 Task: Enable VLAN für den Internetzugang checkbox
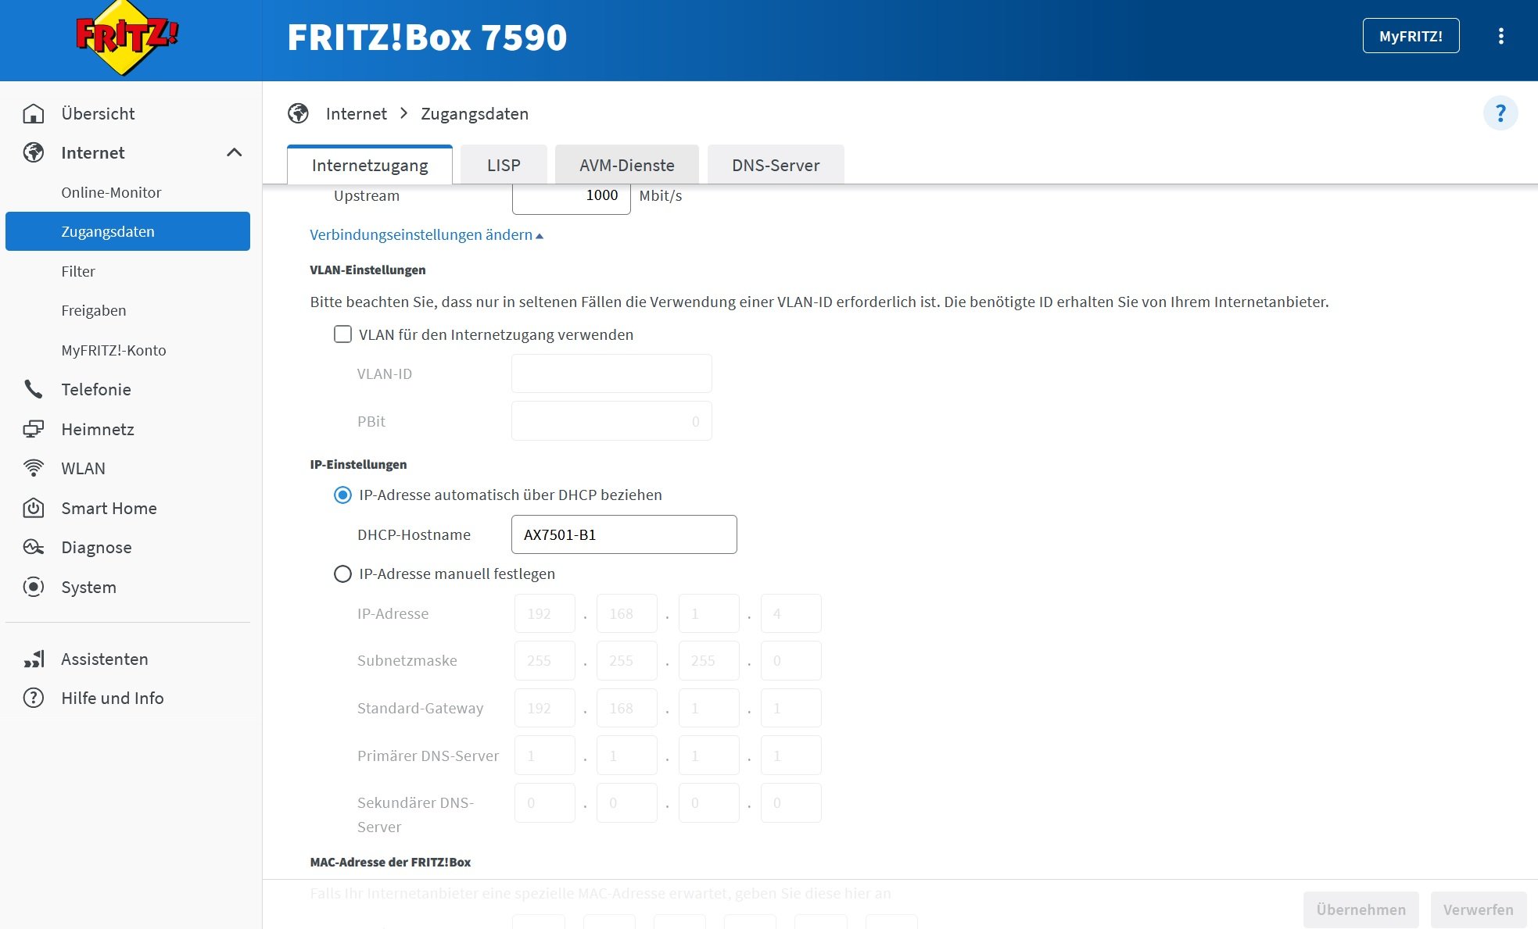pos(342,334)
